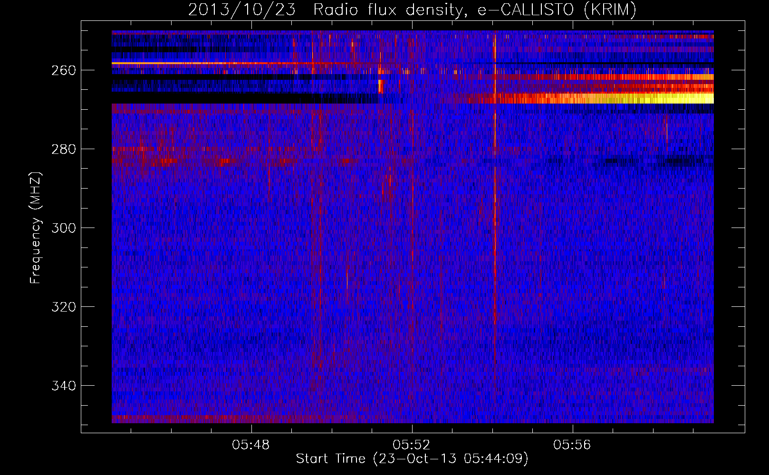769x475 pixels.
Task: Click the 'Frequency (MHZ)' axis label
Action: tap(36, 228)
